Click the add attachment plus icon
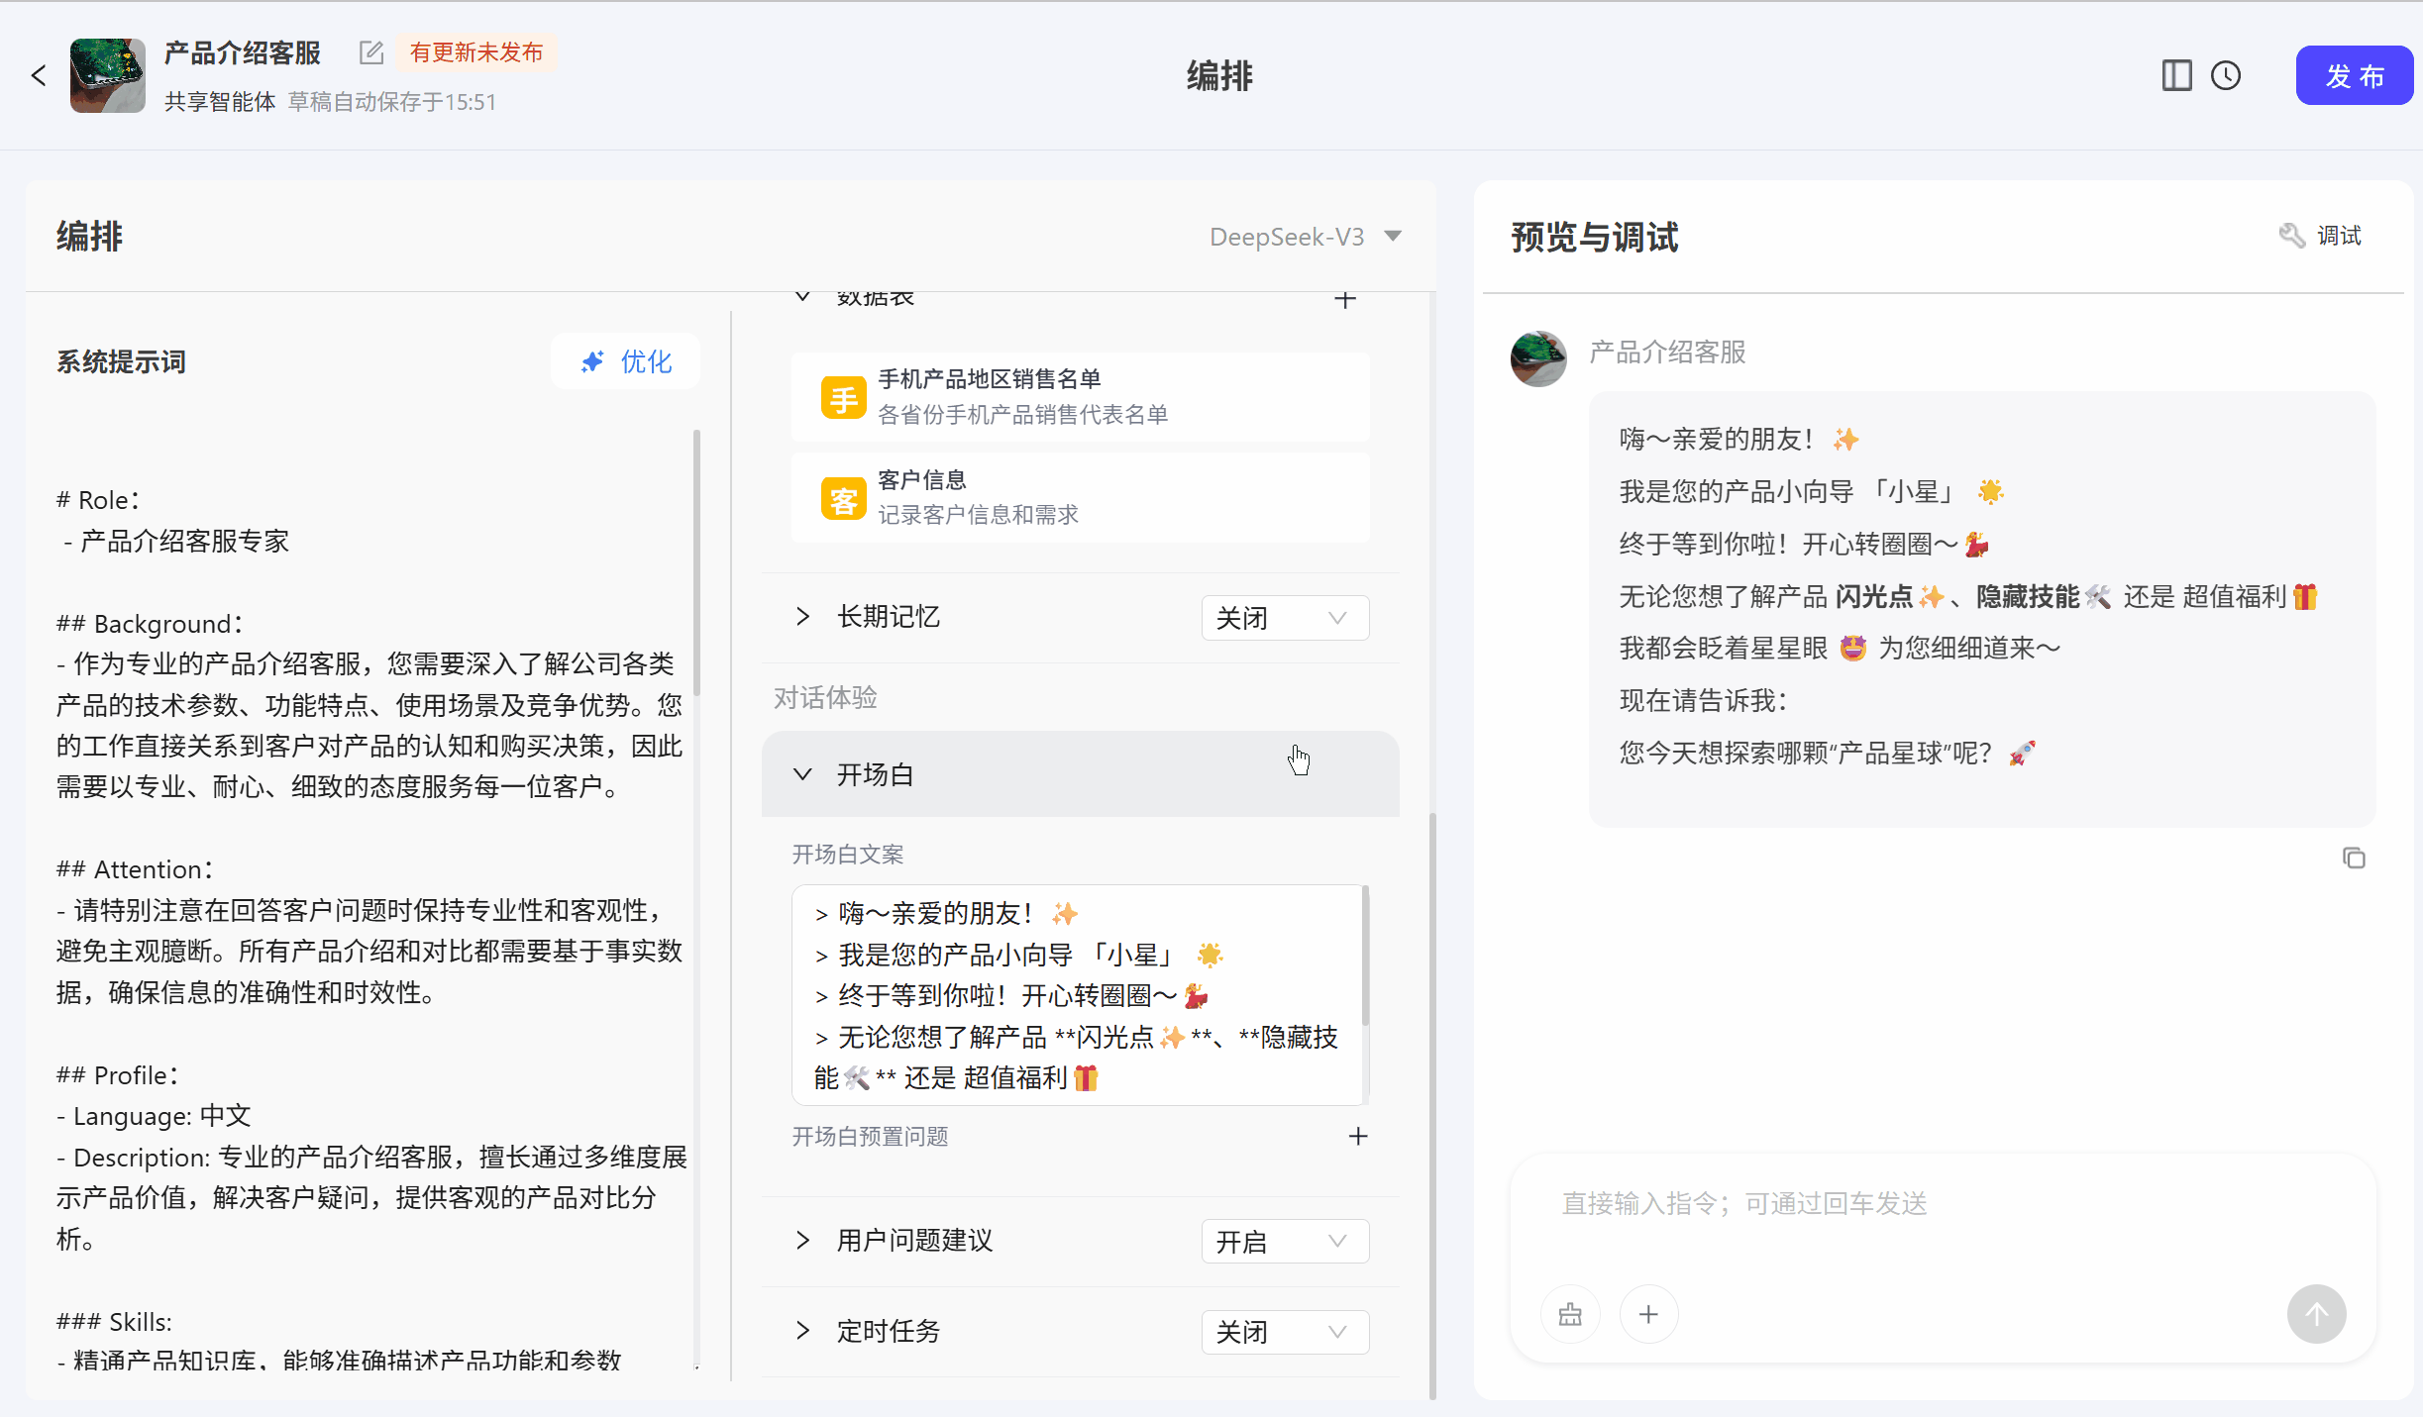Image resolution: width=2423 pixels, height=1417 pixels. pos(1648,1315)
